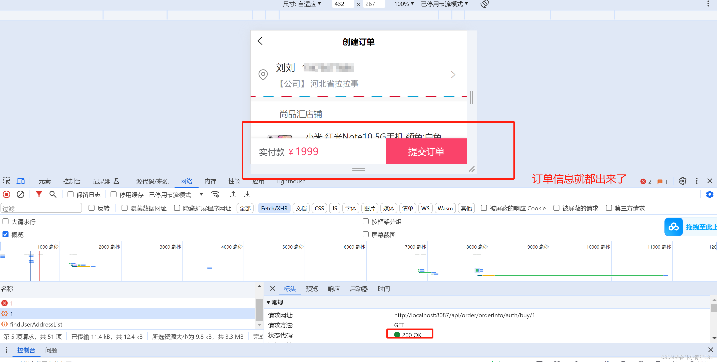Click the 过滤 filter input field

coord(41,208)
